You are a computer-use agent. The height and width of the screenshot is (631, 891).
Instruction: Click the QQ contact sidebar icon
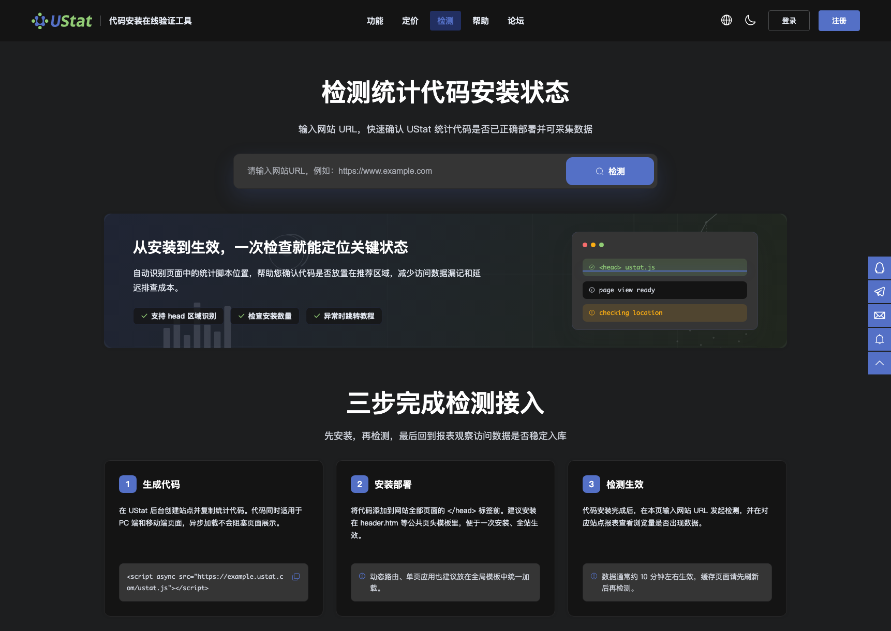pyautogui.click(x=879, y=268)
